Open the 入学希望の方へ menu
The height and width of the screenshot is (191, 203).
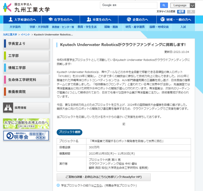(x=22, y=20)
